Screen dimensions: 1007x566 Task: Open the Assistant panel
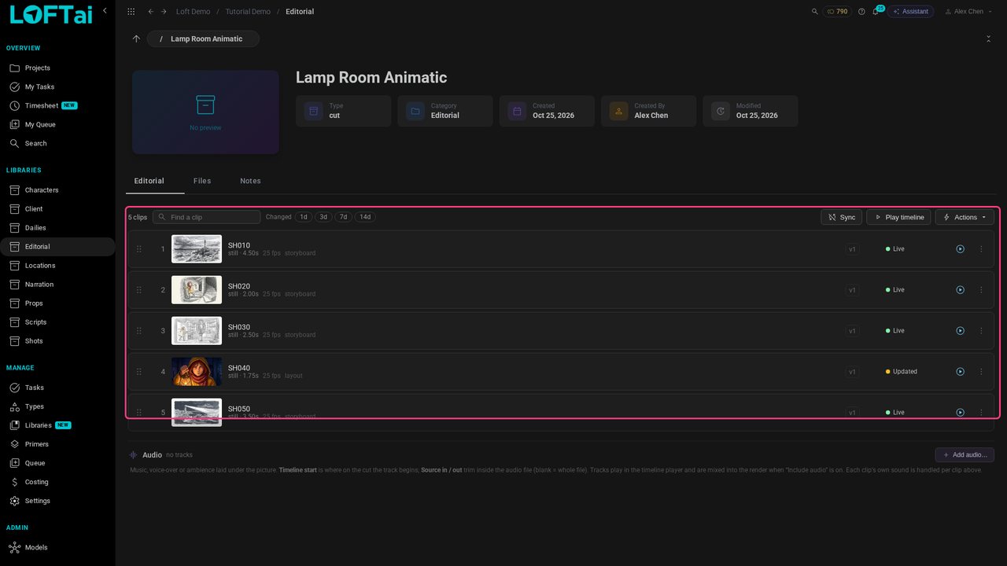(910, 12)
